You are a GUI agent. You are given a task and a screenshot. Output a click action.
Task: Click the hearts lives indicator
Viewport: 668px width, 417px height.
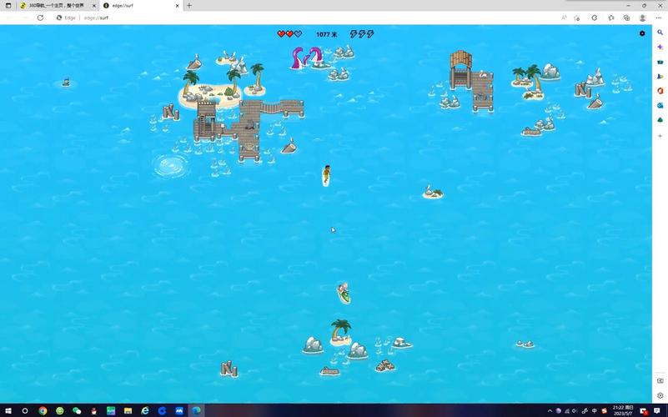tap(289, 34)
